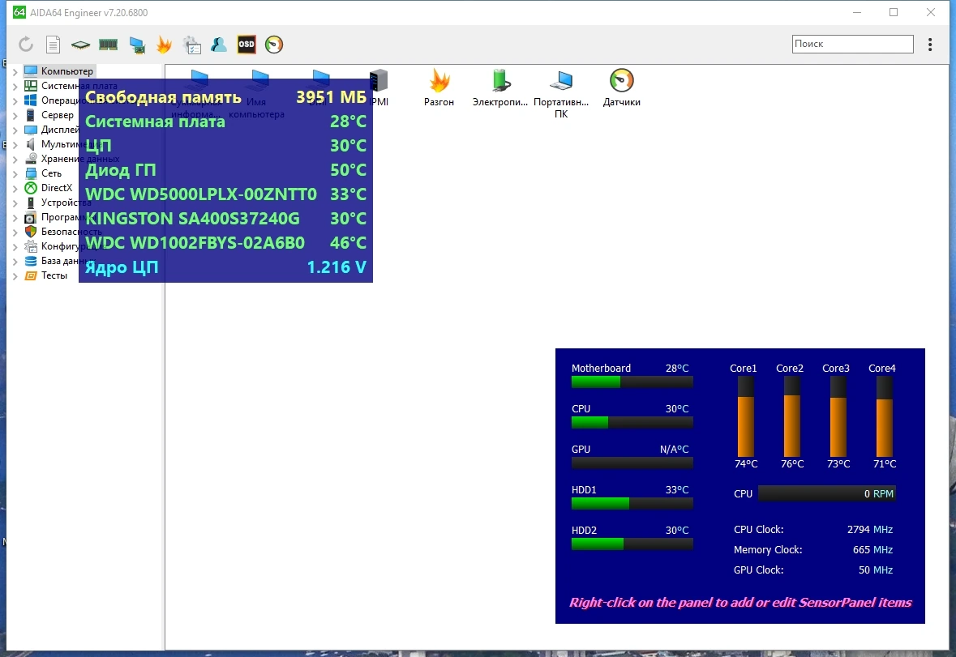This screenshot has height=657, width=956.
Task: Minimize the AIDA64 window
Action: [856, 12]
